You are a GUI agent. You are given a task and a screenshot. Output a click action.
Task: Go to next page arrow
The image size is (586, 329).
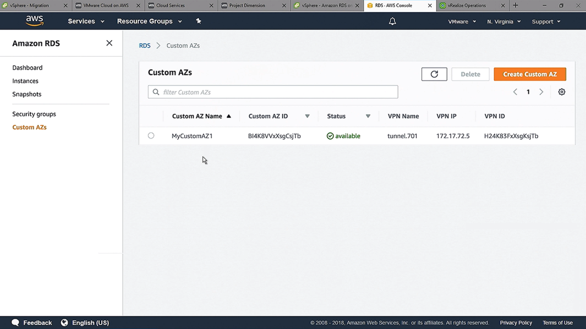541,92
